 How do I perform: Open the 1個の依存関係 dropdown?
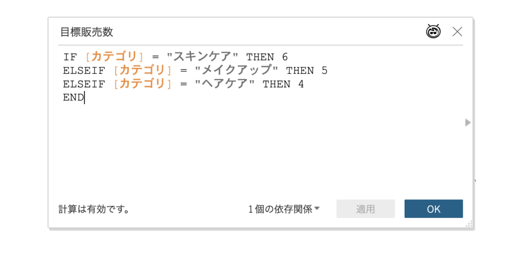coord(284,209)
